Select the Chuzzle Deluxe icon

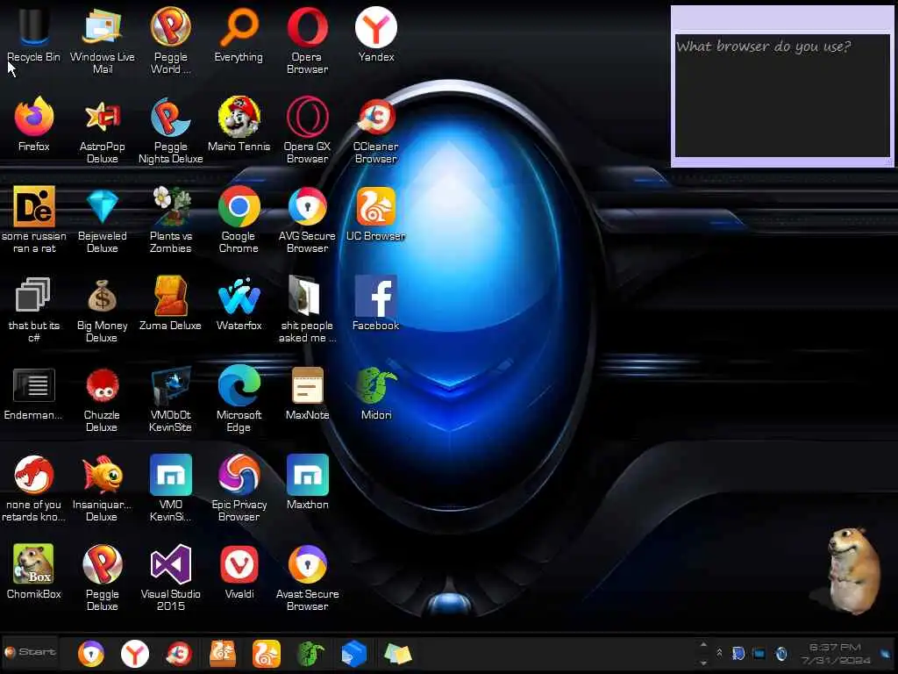[x=102, y=398]
